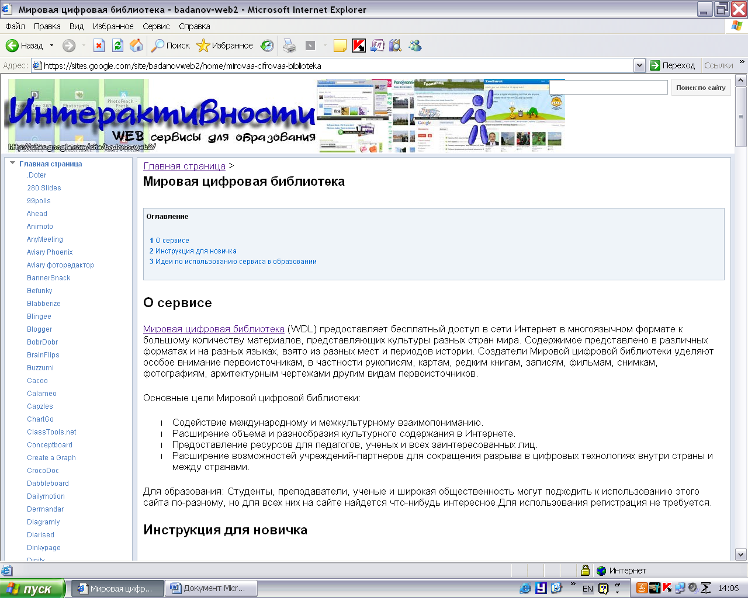Open the EN language selector
This screenshot has width=748, height=598.
pyautogui.click(x=588, y=589)
